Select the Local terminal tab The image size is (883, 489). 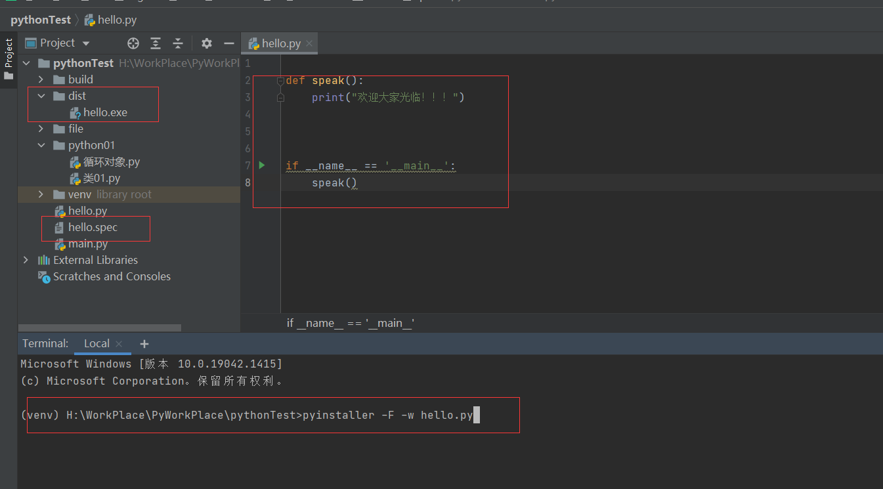pyautogui.click(x=97, y=343)
